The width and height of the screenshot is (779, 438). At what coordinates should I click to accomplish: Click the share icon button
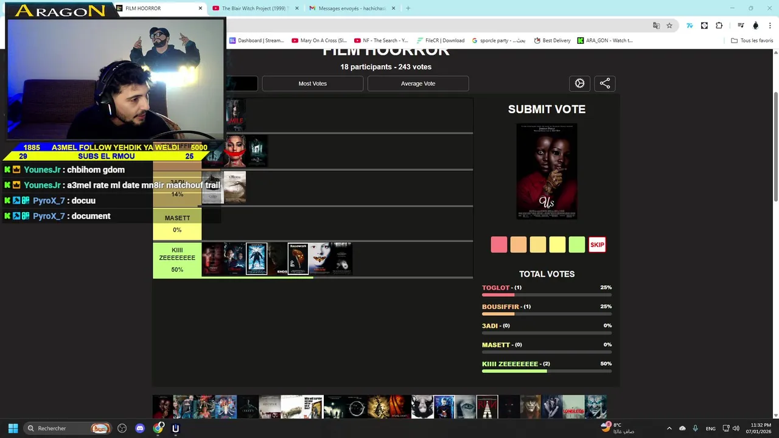pyautogui.click(x=605, y=83)
